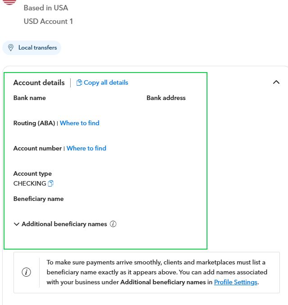This screenshot has width=288, height=305.
Task: Click the USA flag icon
Action: [9, 2]
